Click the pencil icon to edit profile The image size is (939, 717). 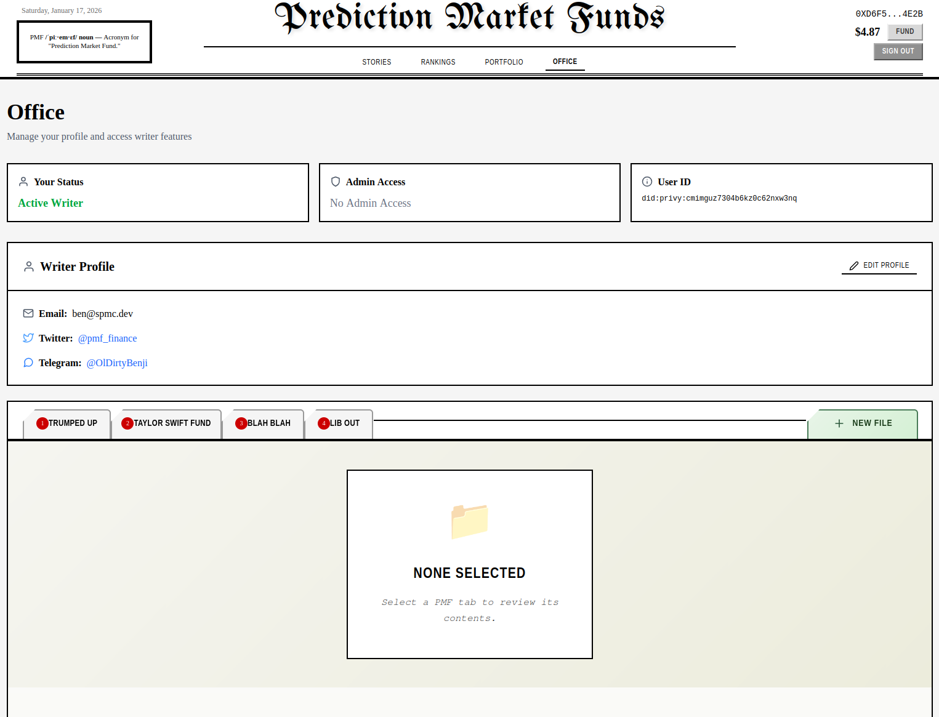[853, 266]
